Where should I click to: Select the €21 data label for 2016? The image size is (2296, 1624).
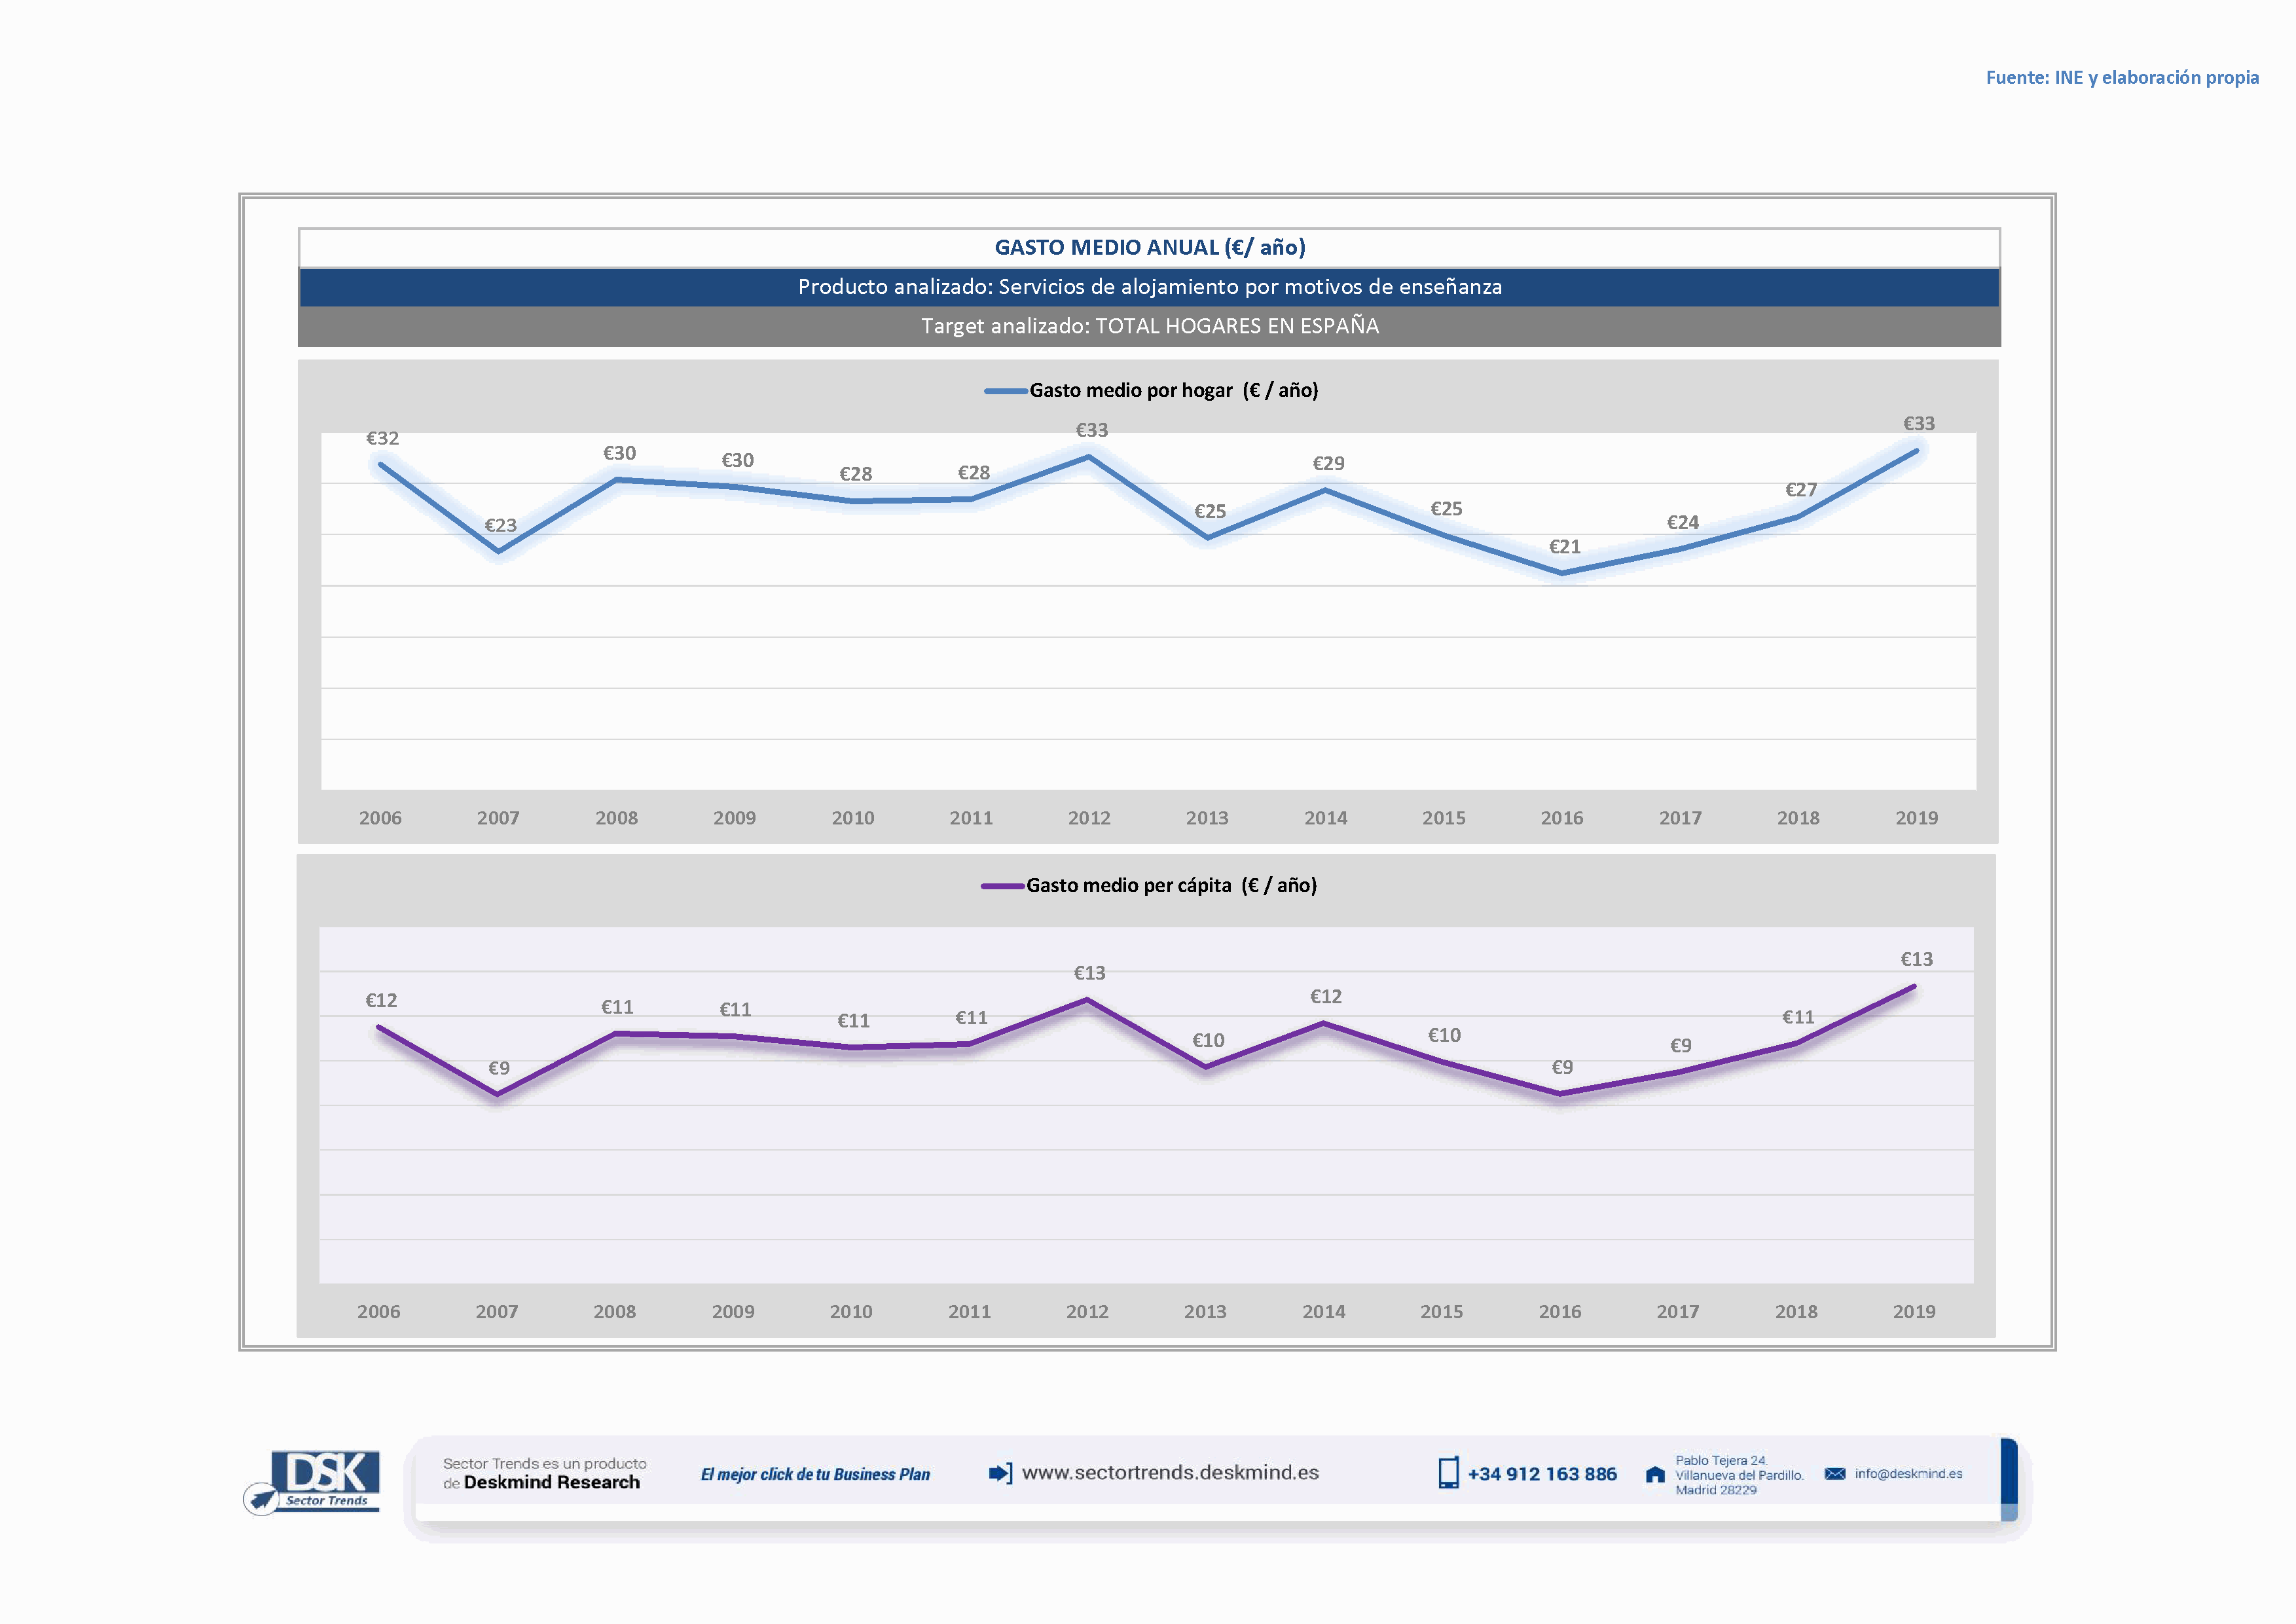tap(1564, 547)
